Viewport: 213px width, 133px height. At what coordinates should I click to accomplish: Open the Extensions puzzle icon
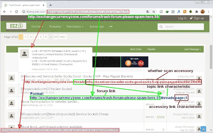pos(197,12)
